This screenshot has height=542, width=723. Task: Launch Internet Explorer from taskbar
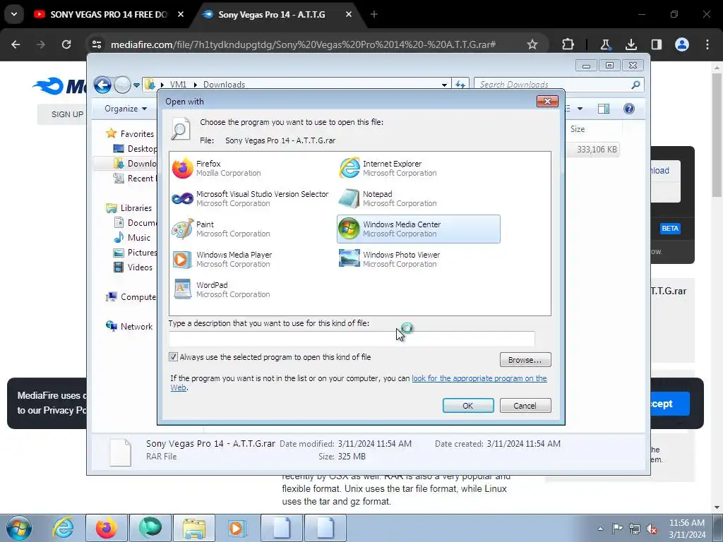coord(63,528)
